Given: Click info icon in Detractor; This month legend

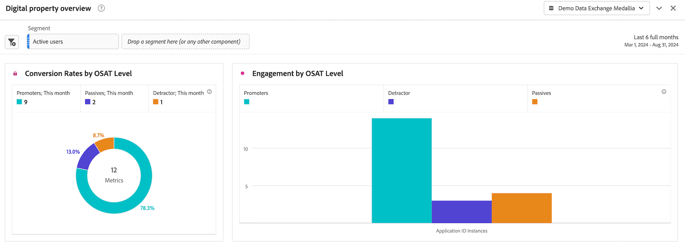Looking at the screenshot, I should [x=209, y=92].
